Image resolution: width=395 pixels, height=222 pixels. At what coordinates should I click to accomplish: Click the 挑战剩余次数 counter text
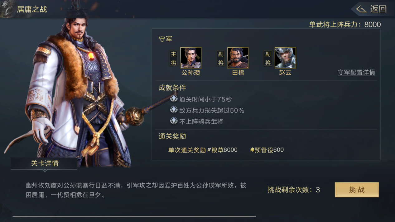click(x=294, y=190)
